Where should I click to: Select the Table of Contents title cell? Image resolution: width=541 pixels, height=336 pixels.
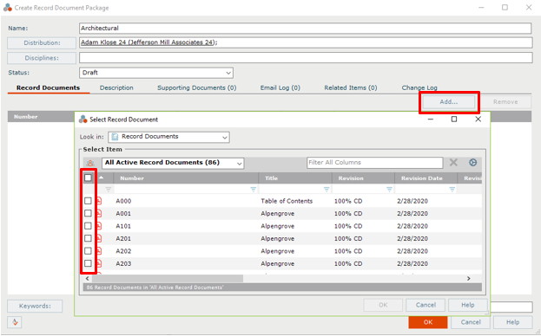tap(287, 201)
